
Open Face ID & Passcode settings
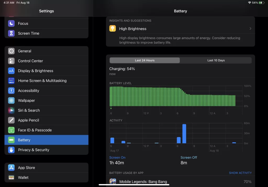46,130
